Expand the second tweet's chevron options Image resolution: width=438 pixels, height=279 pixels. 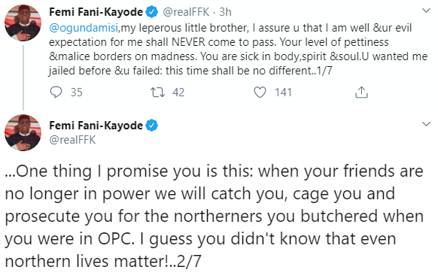coord(426,124)
